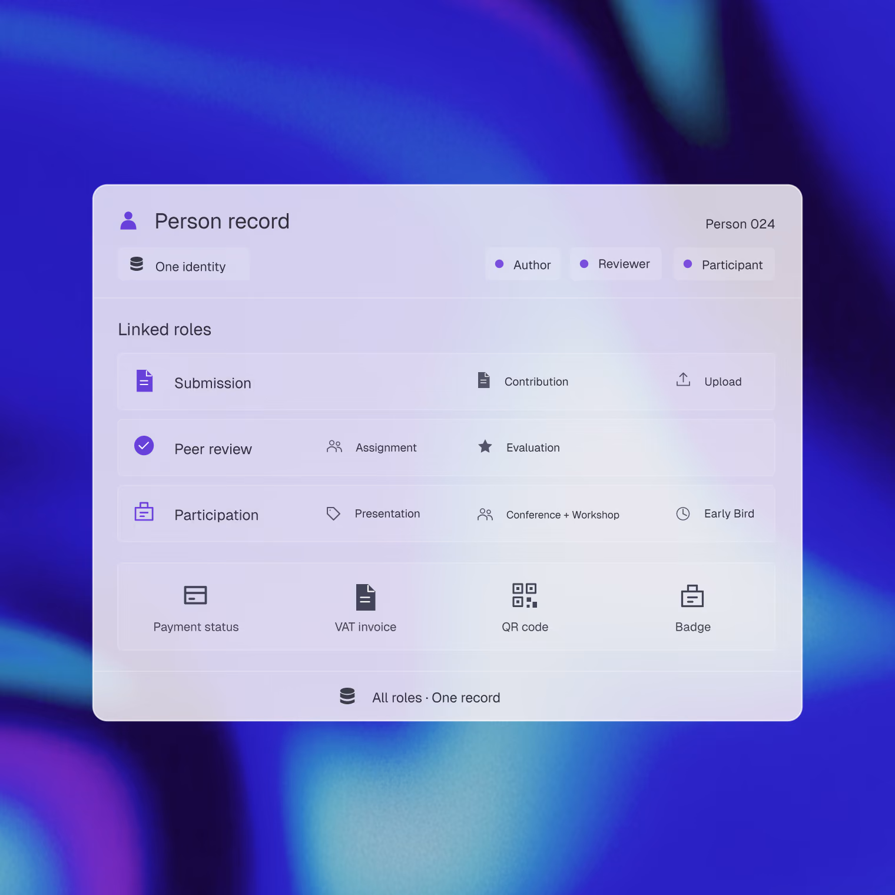895x895 pixels.
Task: Click the Payment status label
Action: (x=196, y=627)
